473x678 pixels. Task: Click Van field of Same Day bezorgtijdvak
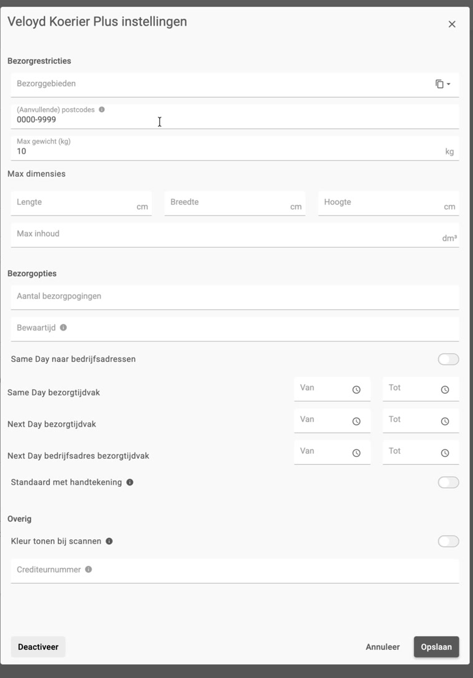(x=332, y=389)
